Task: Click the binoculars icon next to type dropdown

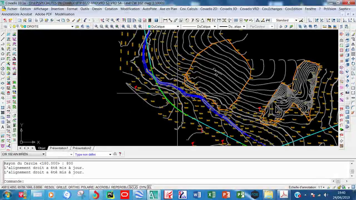Action: pos(115,154)
